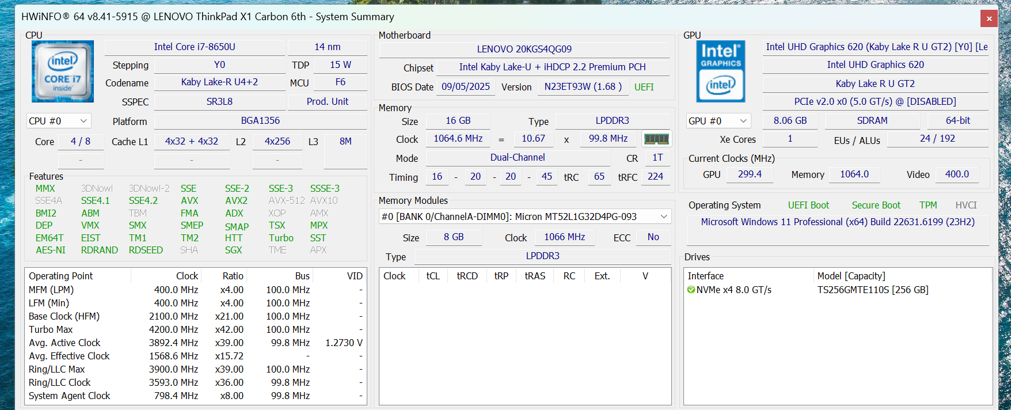
Task: Click the 16 GB memory size field
Action: coord(458,121)
